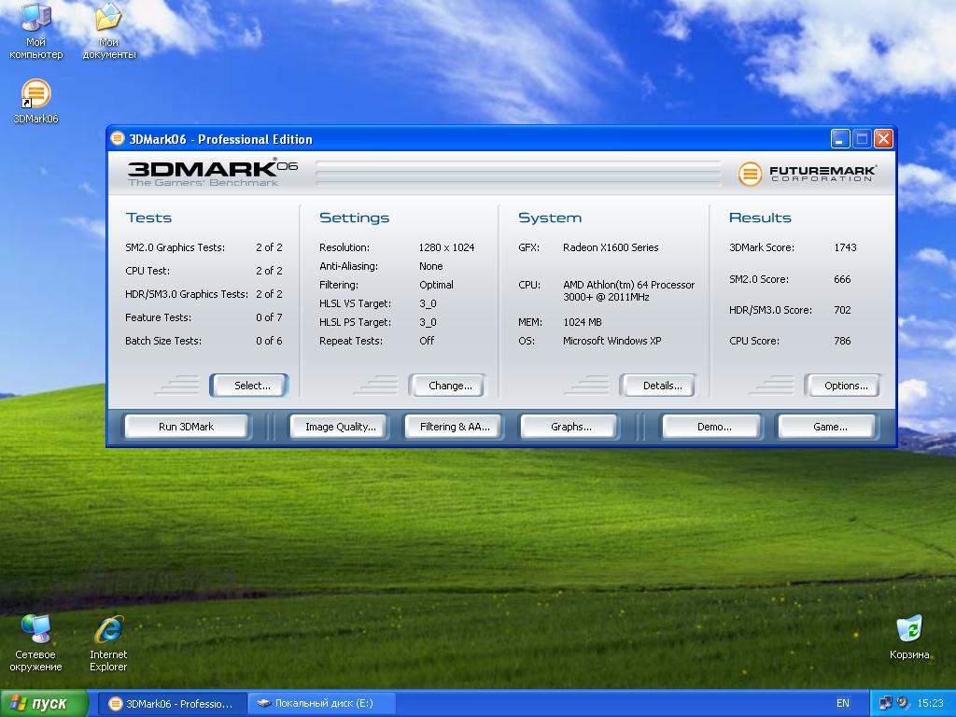
Task: Click the Futuremark Corporation logo
Action: click(808, 174)
